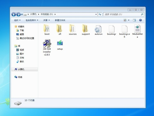Image resolution: width=154 pixels, height=116 pixels.
Task: Select nt6 hdd installer v2.8.5 icon
Action: click(47, 43)
